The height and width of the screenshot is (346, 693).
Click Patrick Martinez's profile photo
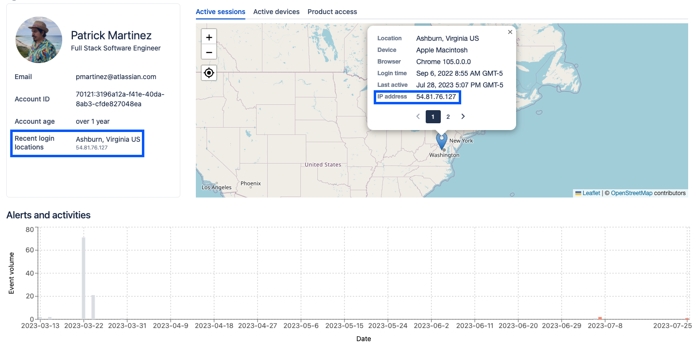pyautogui.click(x=39, y=40)
